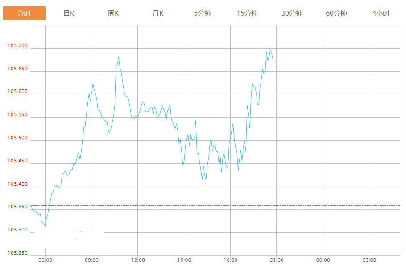
Task: Click the 105.250 price axis label
Action: (17, 253)
